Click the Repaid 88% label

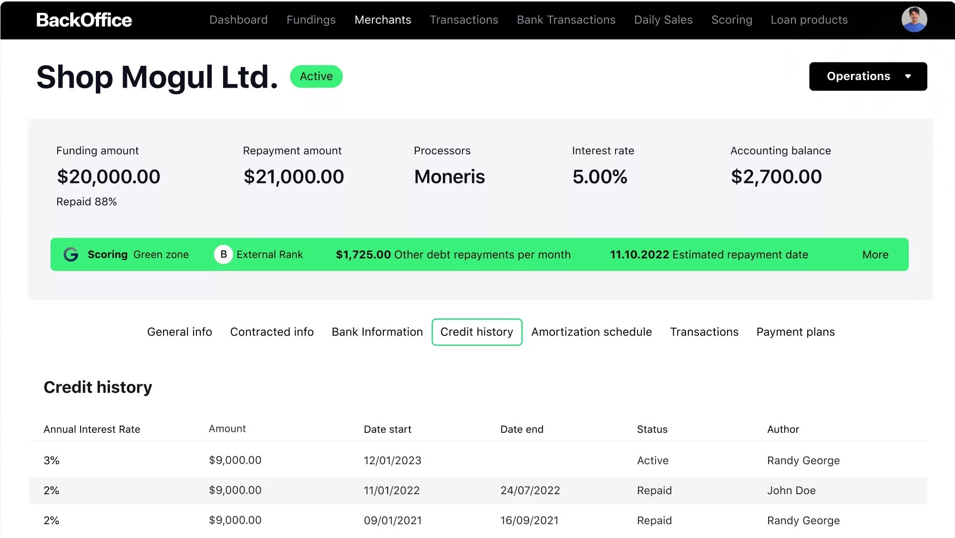86,202
